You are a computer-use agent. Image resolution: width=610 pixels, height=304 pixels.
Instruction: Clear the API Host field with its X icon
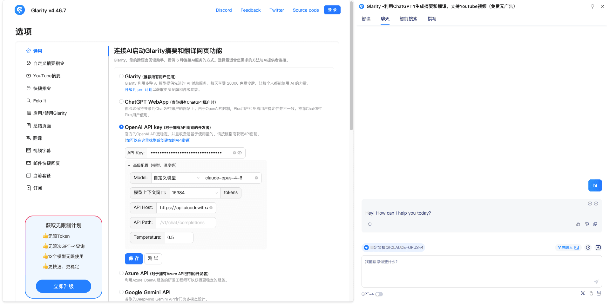point(211,208)
